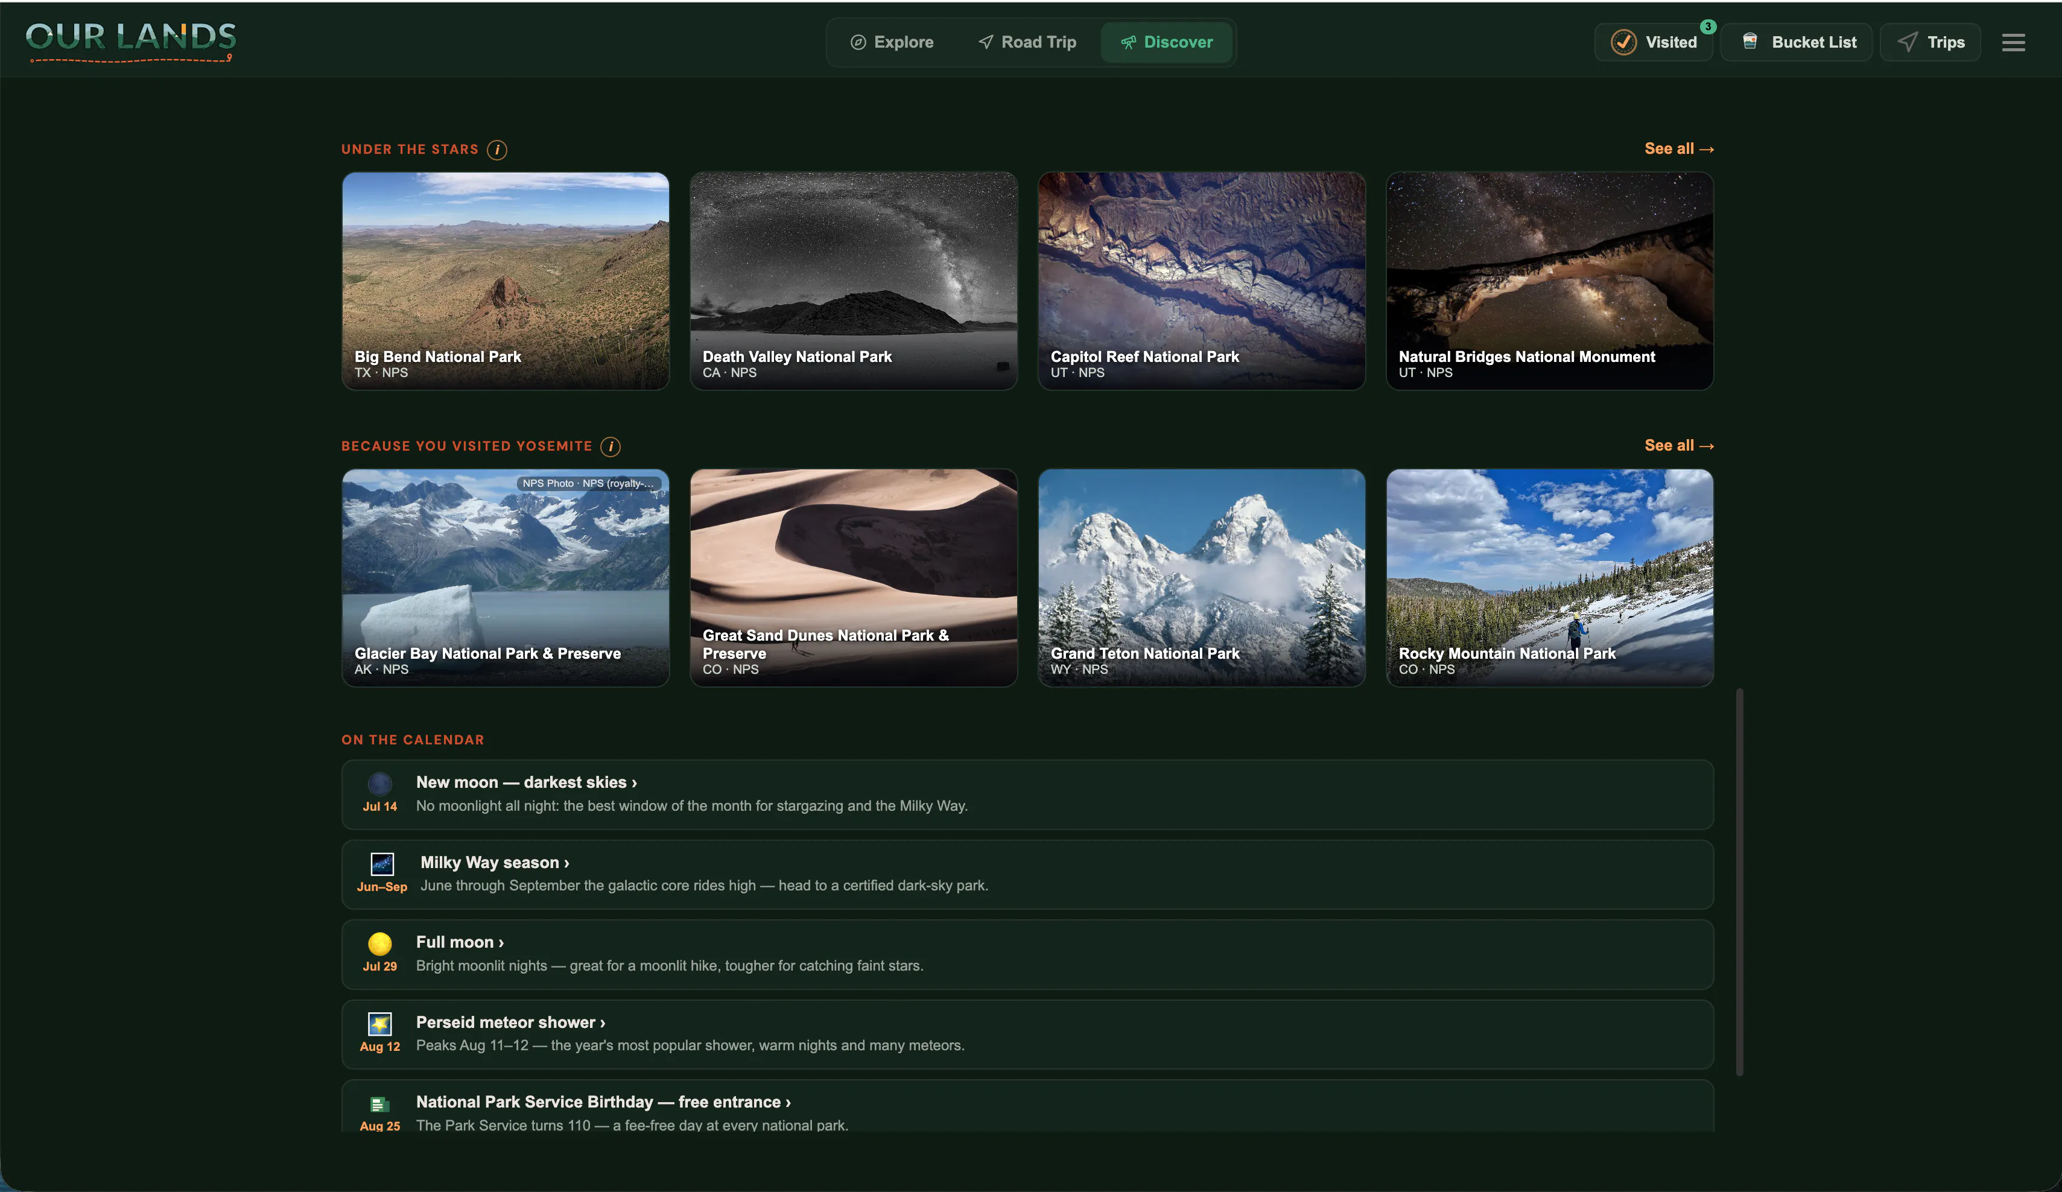
Task: Click the Explore compass icon
Action: [858, 42]
